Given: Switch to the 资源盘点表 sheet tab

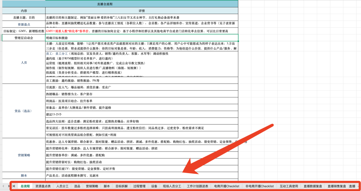Looking at the screenshot, I should (x=43, y=186).
